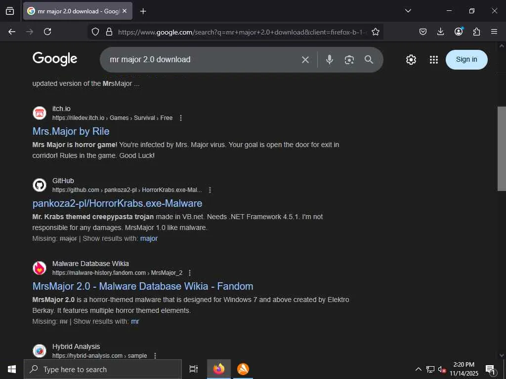Open more options for Hybrid Analysis result
Viewport: 506px width, 379px height.
(x=155, y=356)
